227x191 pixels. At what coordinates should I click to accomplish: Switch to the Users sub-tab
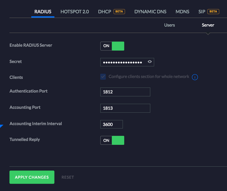pyautogui.click(x=169, y=25)
